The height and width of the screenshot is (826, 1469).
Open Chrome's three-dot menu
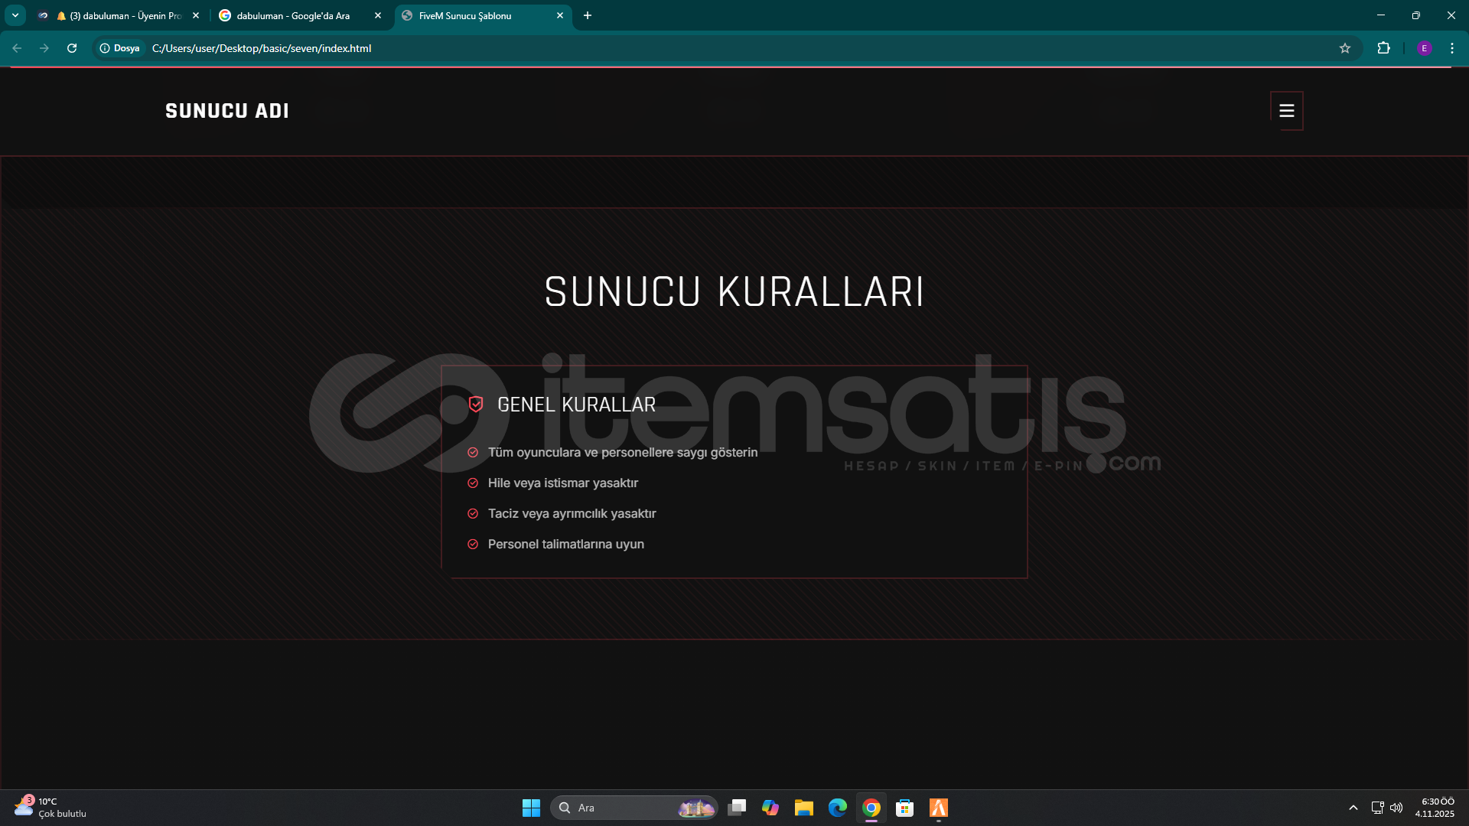(x=1451, y=48)
